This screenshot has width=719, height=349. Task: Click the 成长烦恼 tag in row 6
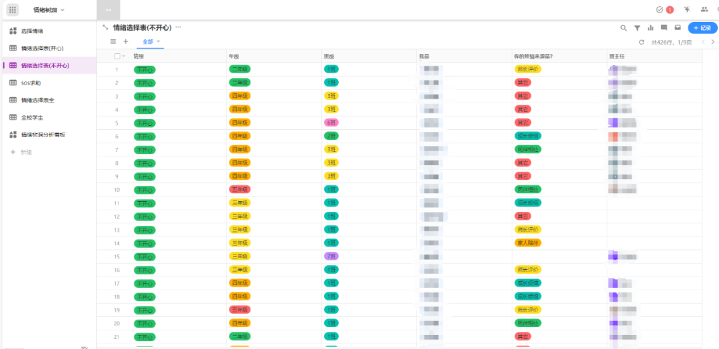[528, 137]
